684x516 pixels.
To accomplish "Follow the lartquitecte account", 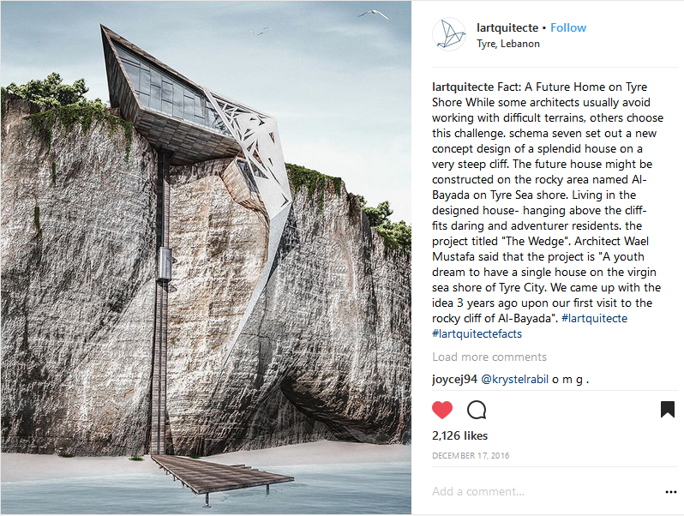I will 568,28.
